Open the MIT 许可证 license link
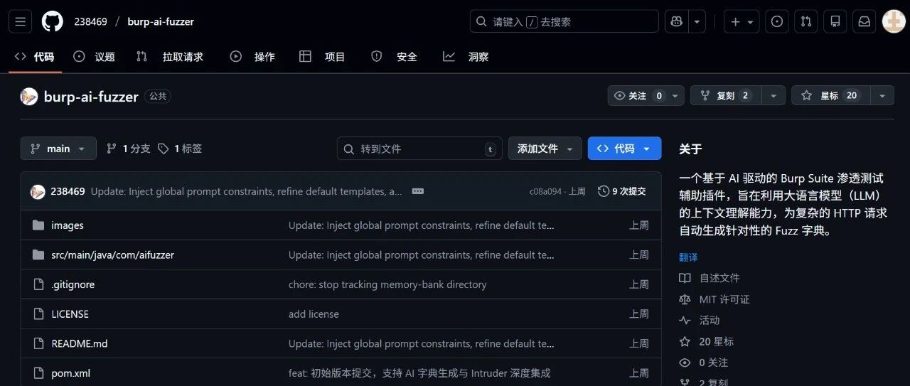 714,299
